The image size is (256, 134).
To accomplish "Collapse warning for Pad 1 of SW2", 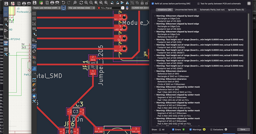I will pyautogui.click(x=155, y=87).
